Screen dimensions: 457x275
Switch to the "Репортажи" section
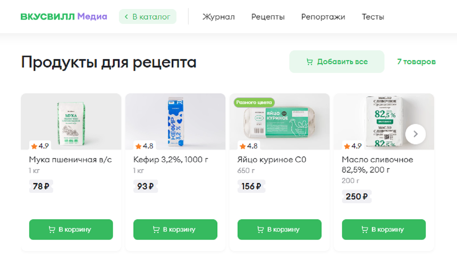323,17
